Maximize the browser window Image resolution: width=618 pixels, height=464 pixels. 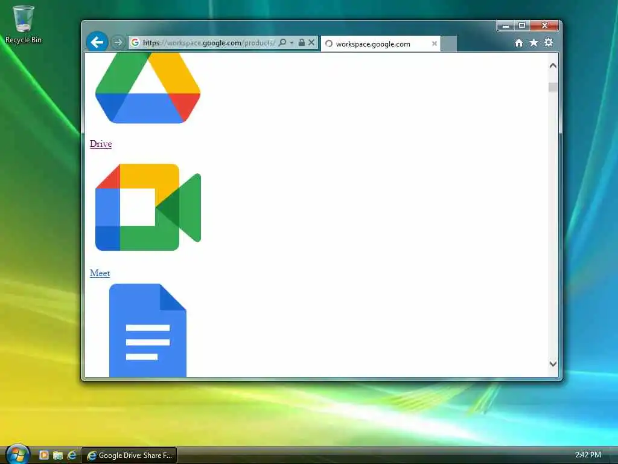(522, 25)
